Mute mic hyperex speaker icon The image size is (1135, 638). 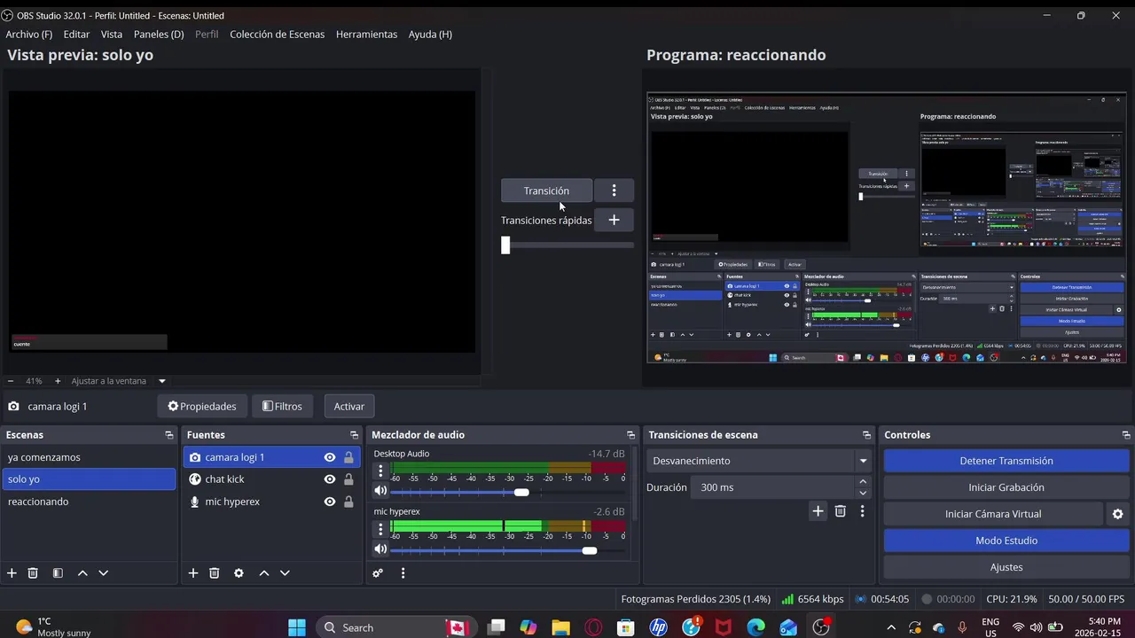pyautogui.click(x=380, y=549)
